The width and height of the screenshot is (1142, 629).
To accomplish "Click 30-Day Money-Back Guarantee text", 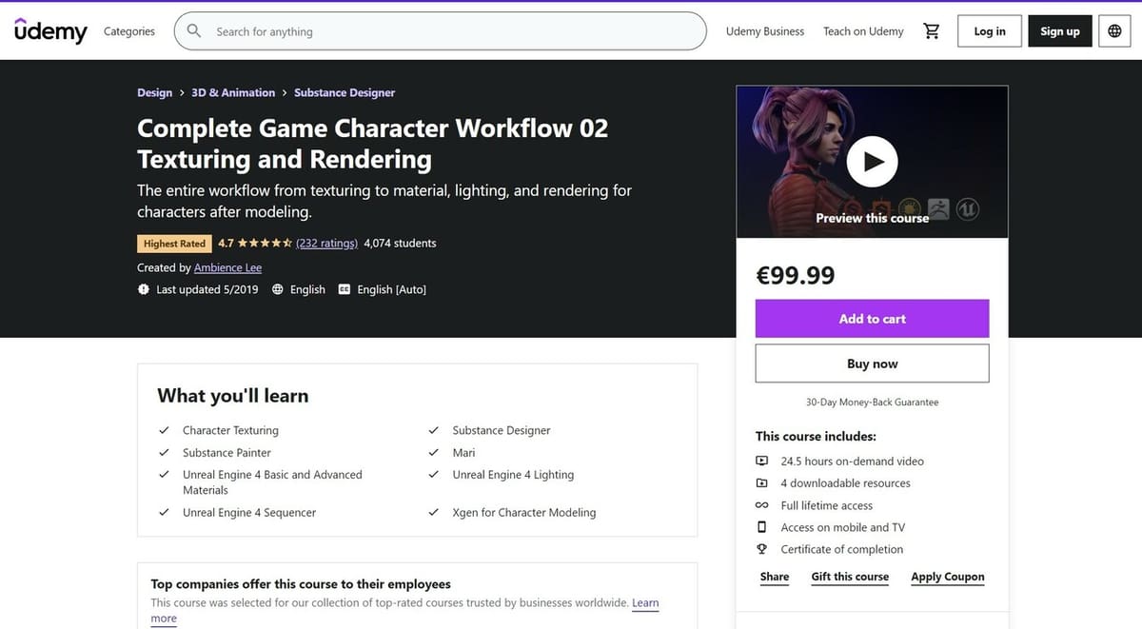I will (x=873, y=403).
